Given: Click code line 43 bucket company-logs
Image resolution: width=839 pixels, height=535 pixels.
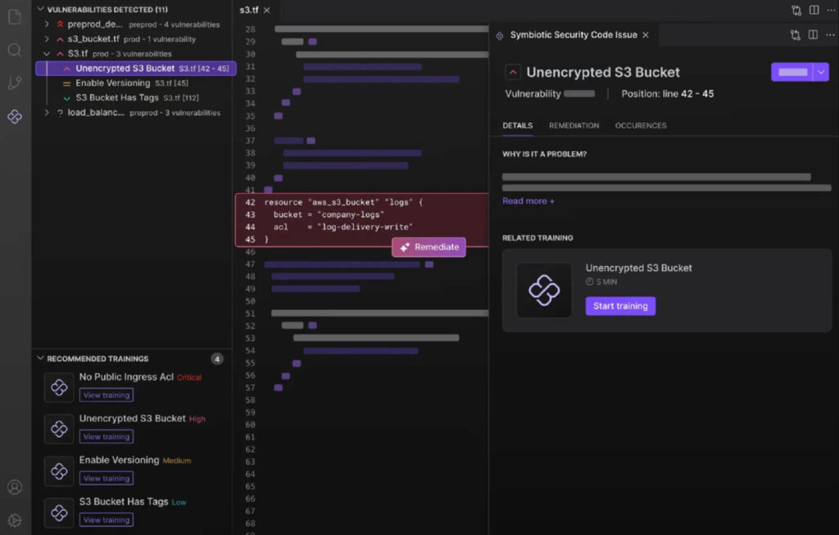Looking at the screenshot, I should point(329,214).
